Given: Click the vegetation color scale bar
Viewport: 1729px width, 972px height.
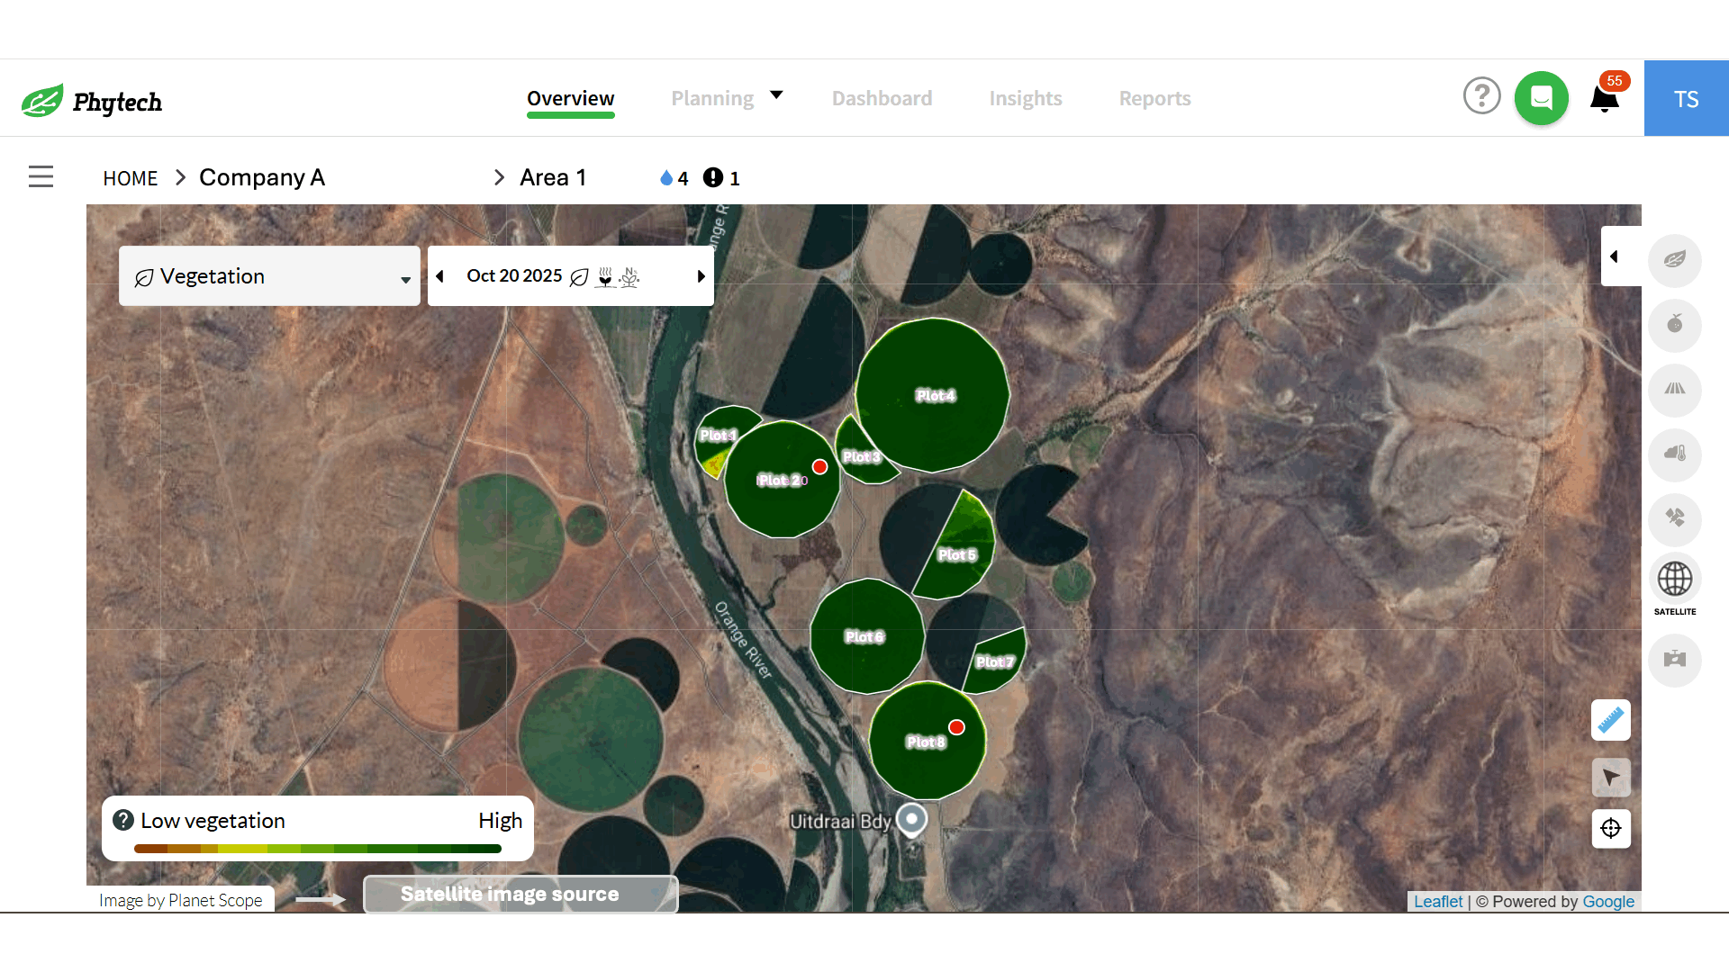Looking at the screenshot, I should [317, 848].
